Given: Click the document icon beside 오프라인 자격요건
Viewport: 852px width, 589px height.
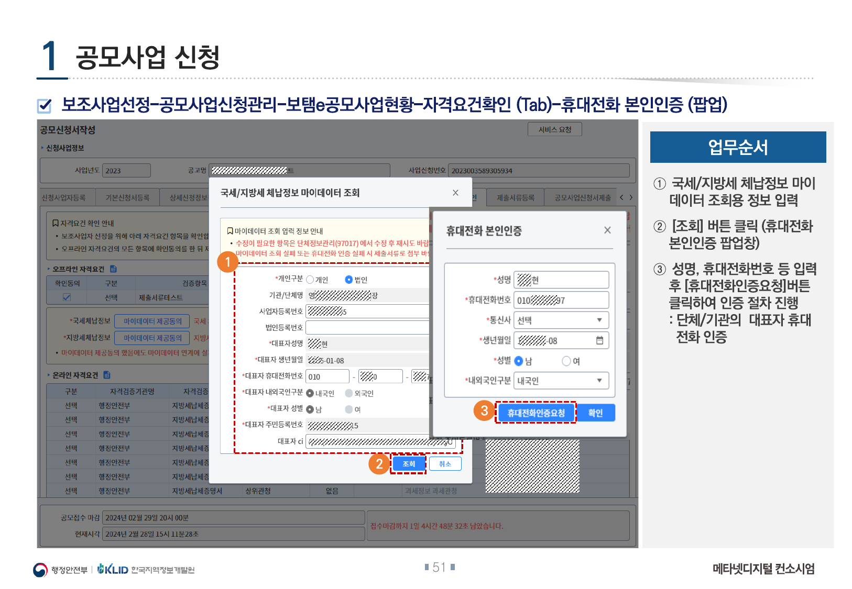Looking at the screenshot, I should [x=113, y=269].
